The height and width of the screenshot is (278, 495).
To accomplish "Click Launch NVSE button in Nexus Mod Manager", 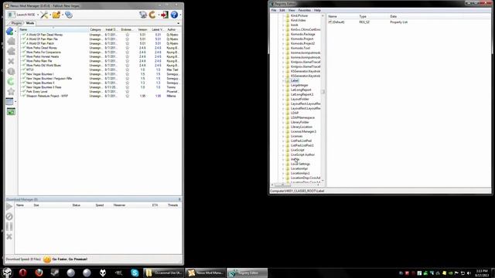I will [22, 15].
